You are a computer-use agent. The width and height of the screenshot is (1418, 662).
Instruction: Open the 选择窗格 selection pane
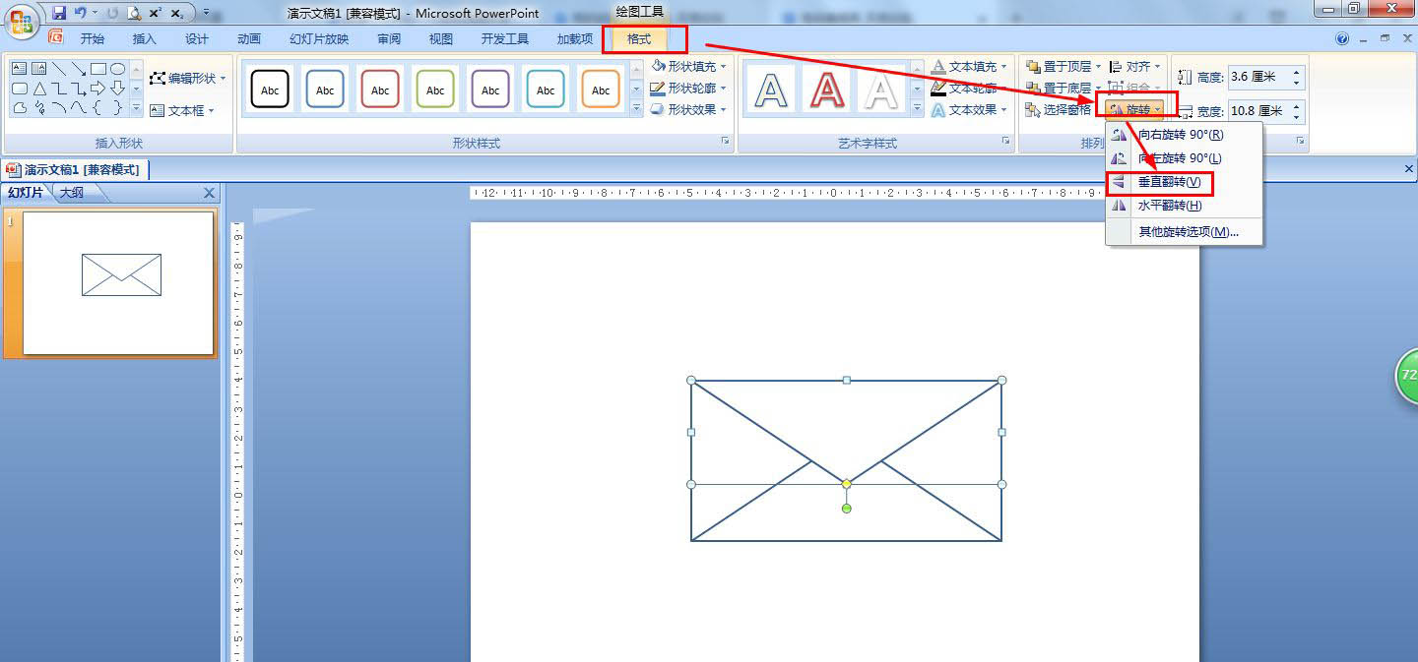coord(1059,109)
